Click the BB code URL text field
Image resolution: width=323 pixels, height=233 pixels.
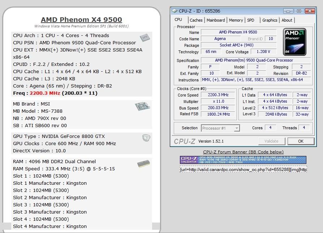coord(243,169)
